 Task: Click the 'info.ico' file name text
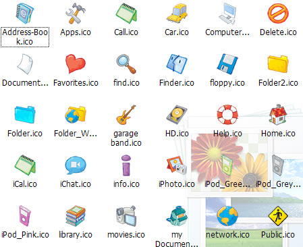point(126,184)
